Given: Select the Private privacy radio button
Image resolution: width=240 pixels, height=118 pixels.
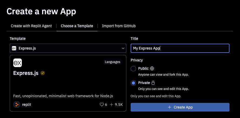Looking at the screenshot, I should click(133, 83).
